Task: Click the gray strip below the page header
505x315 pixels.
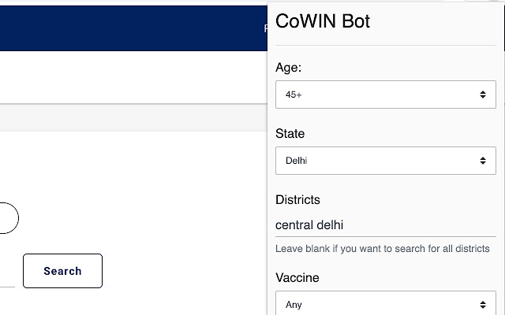Action: pyautogui.click(x=133, y=117)
